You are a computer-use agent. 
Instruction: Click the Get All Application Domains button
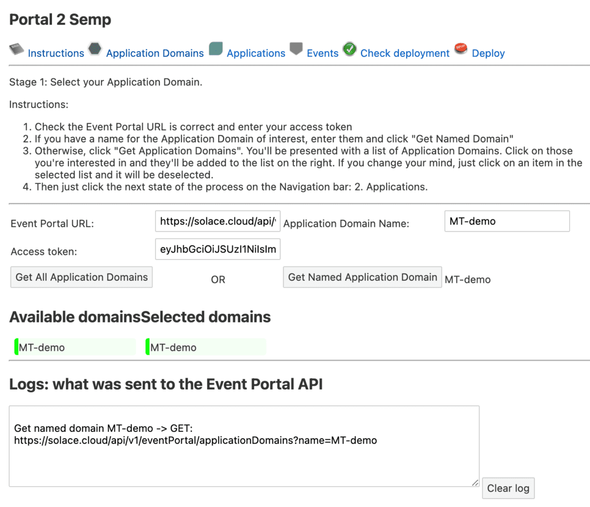(81, 277)
